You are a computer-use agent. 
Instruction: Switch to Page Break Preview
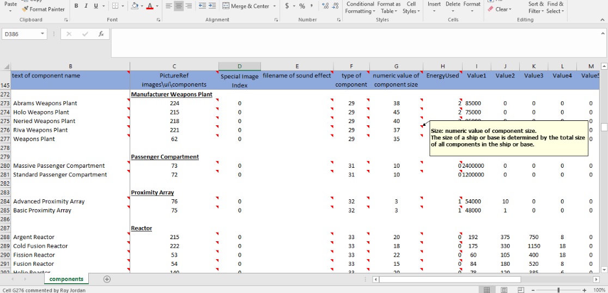coord(520,290)
